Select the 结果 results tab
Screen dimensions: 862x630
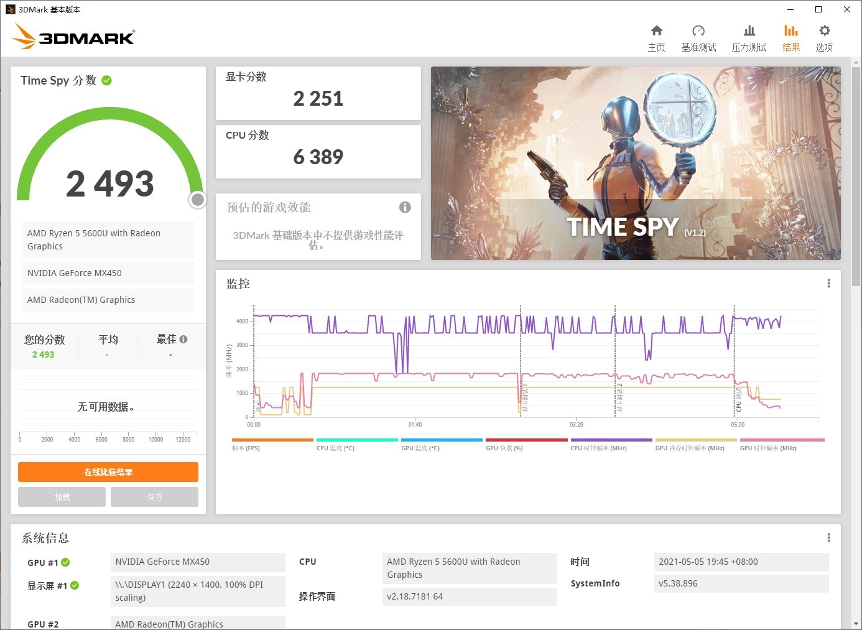tap(791, 38)
